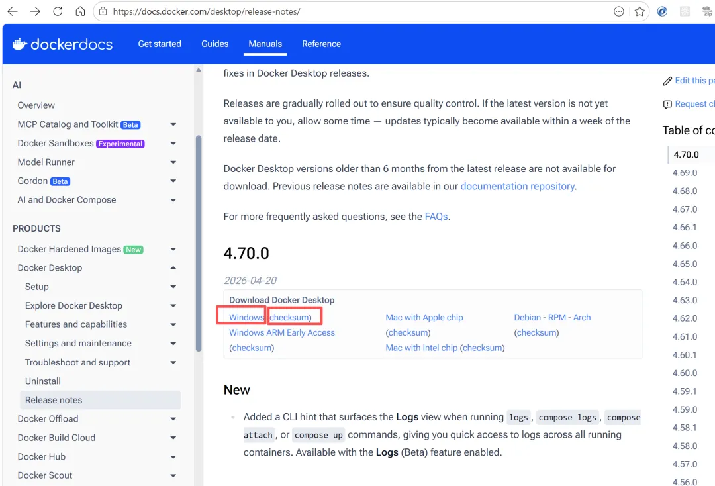Open the Get started section
Image resolution: width=715 pixels, height=486 pixels.
point(160,44)
